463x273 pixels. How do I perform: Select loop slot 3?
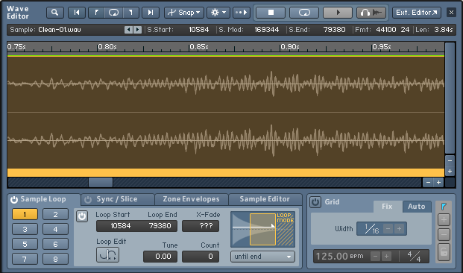[x=25, y=229]
